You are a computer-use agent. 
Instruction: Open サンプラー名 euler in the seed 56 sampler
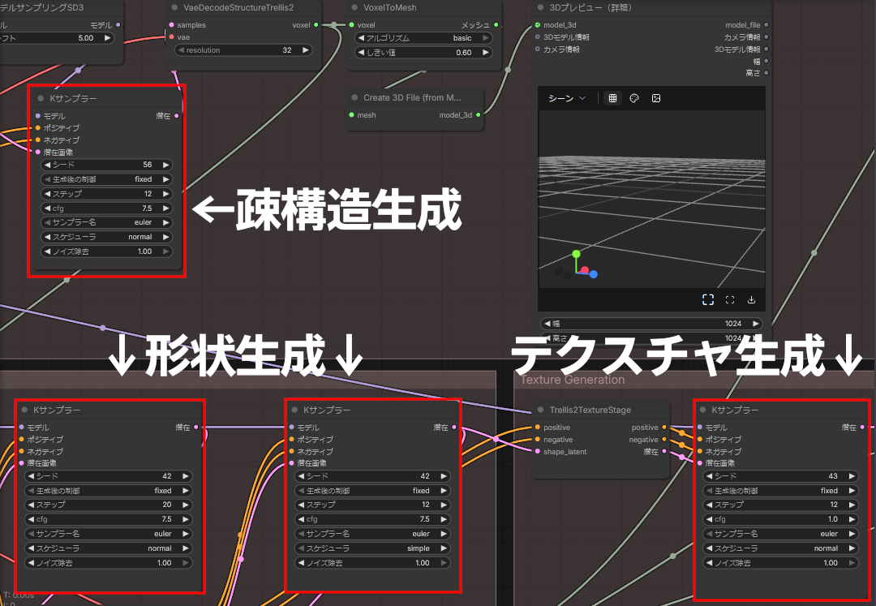pyautogui.click(x=106, y=222)
